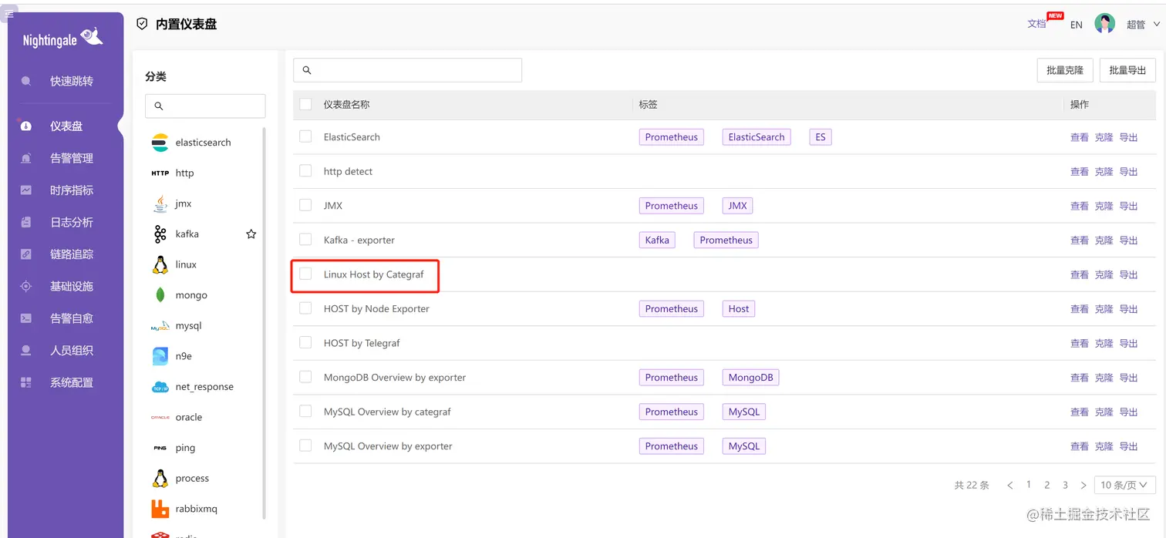
Task: Check the ElasticSearch dashboard checkbox
Action: [305, 136]
